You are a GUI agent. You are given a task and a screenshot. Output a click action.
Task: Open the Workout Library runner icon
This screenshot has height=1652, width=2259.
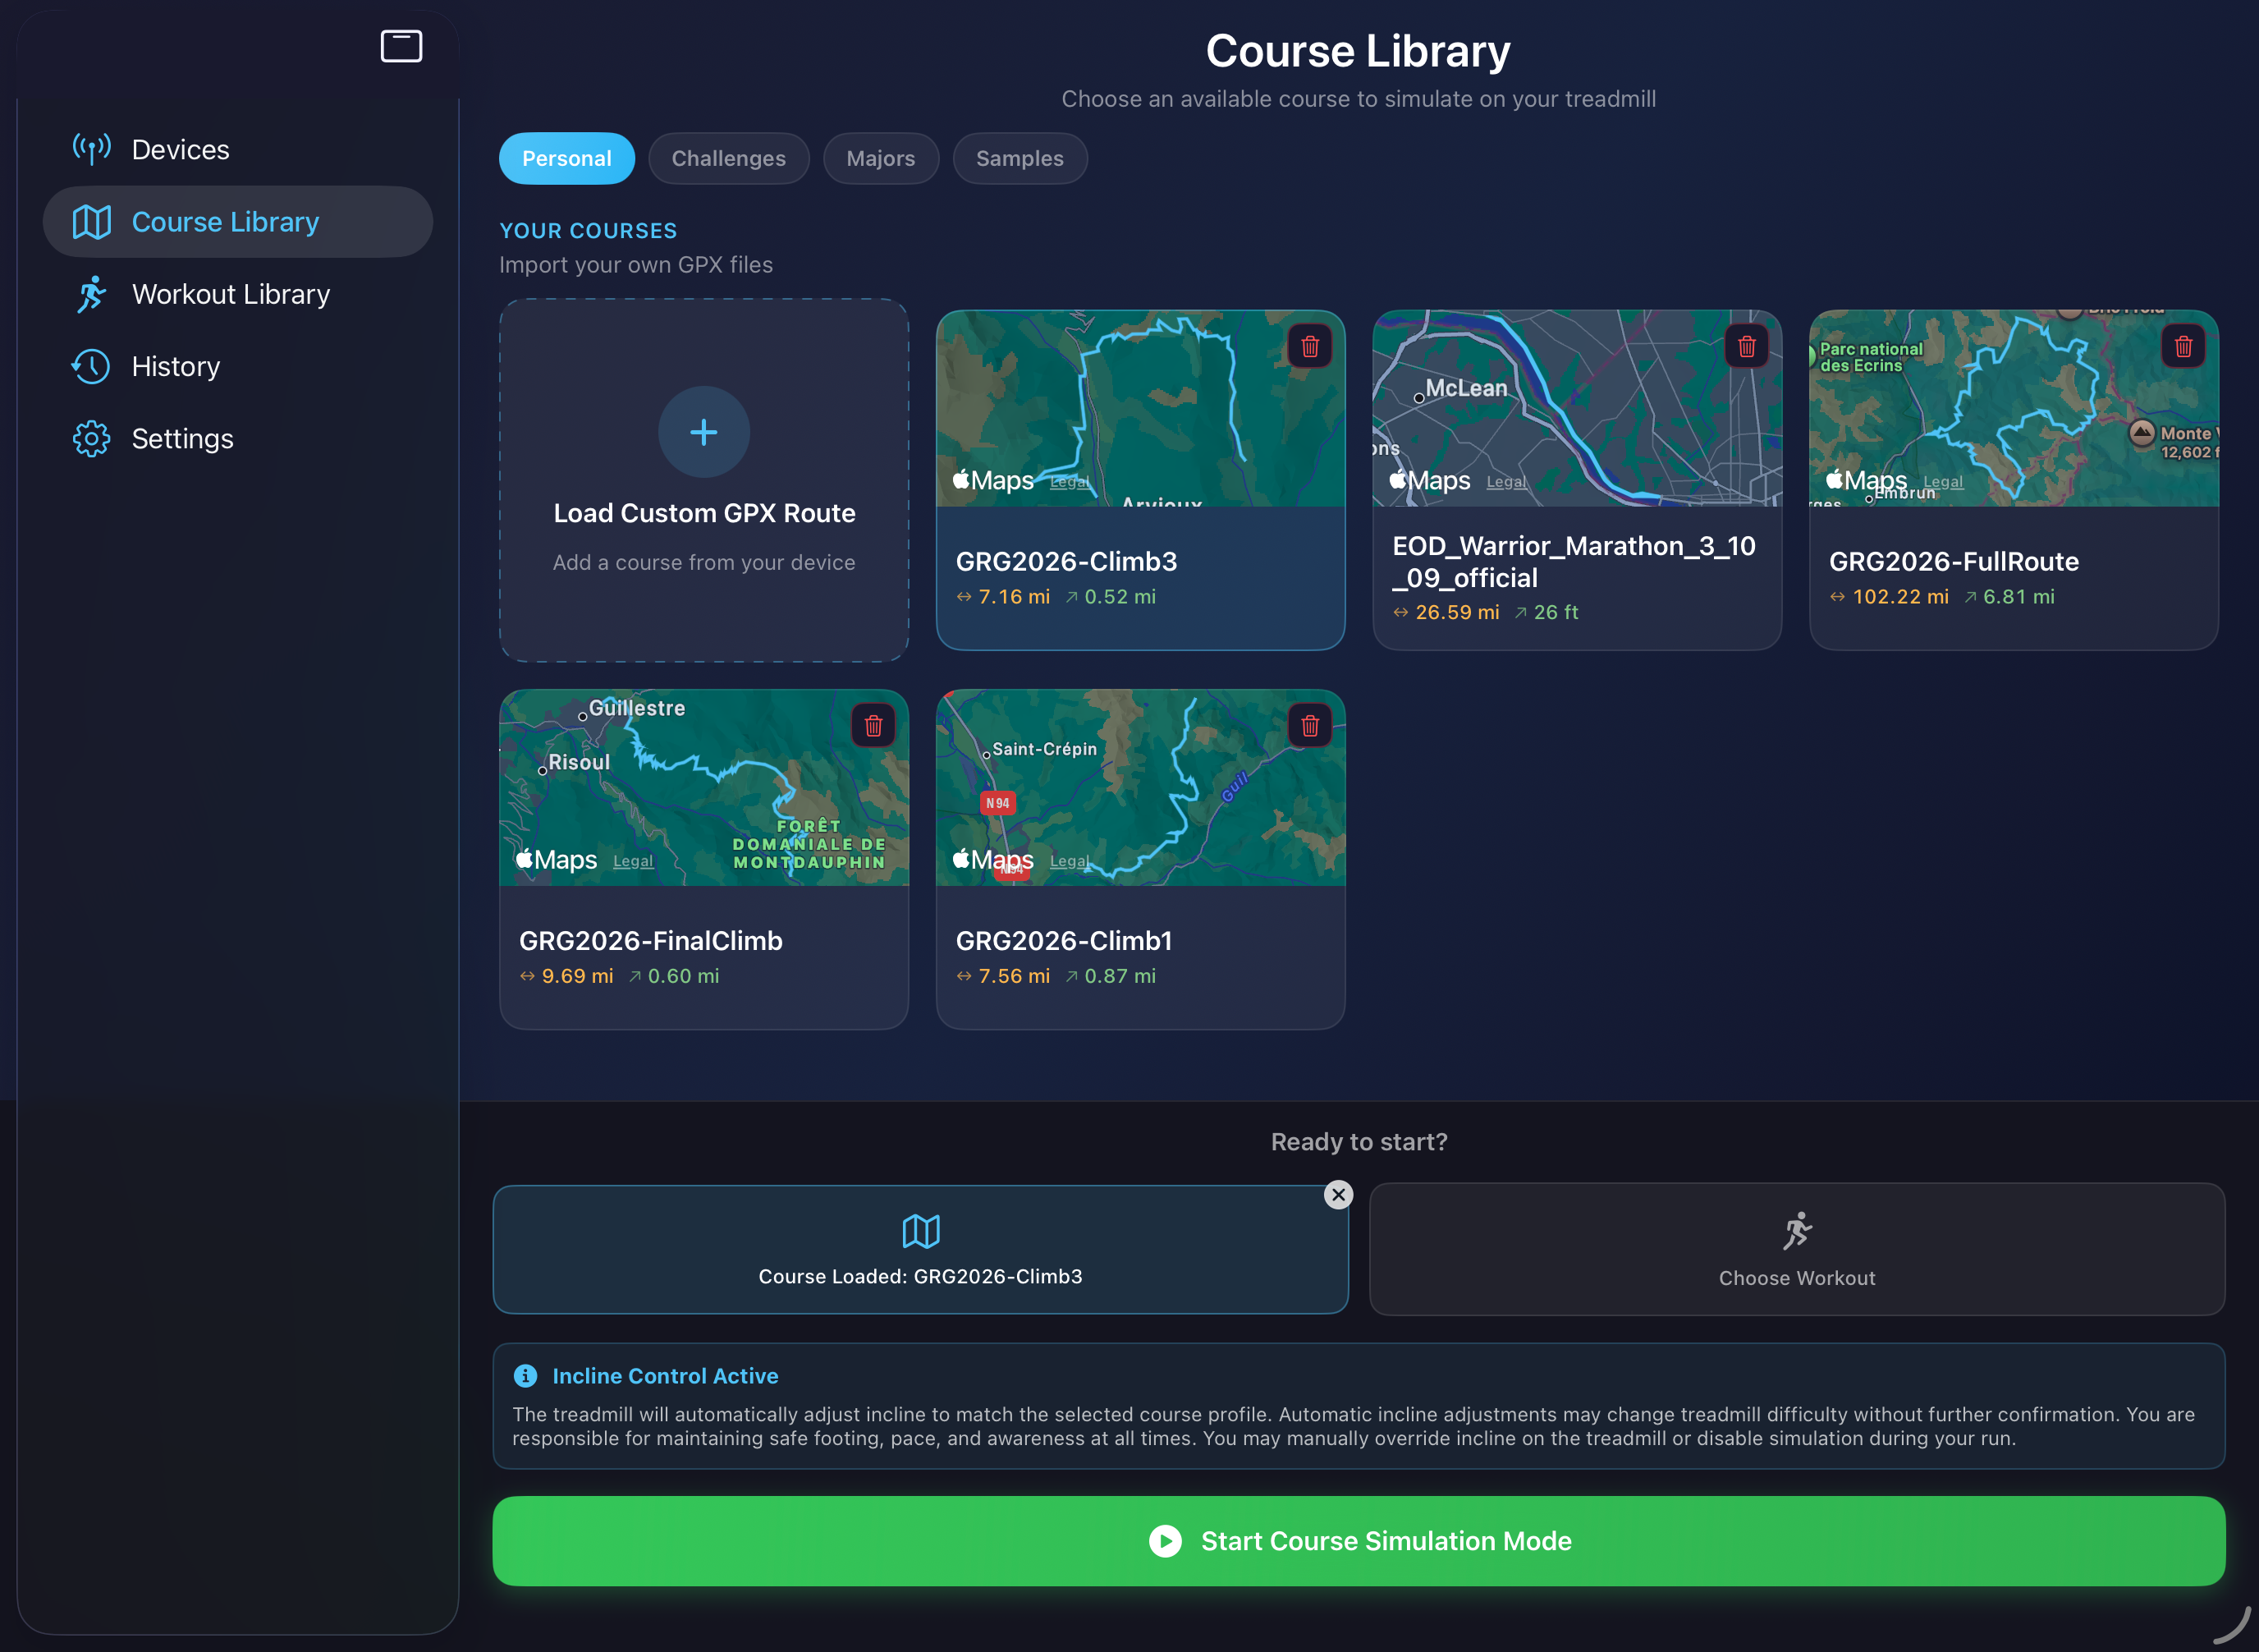[x=91, y=294]
